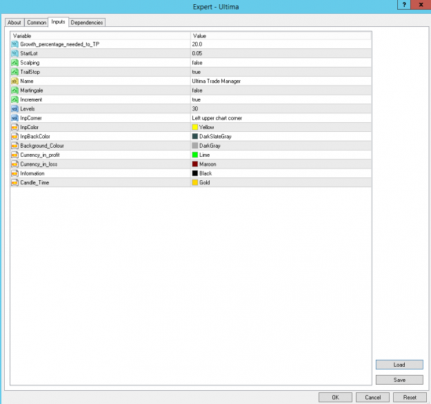Select the Currency_in_loss variable name
Image resolution: width=431 pixels, height=404 pixels.
tap(39, 164)
